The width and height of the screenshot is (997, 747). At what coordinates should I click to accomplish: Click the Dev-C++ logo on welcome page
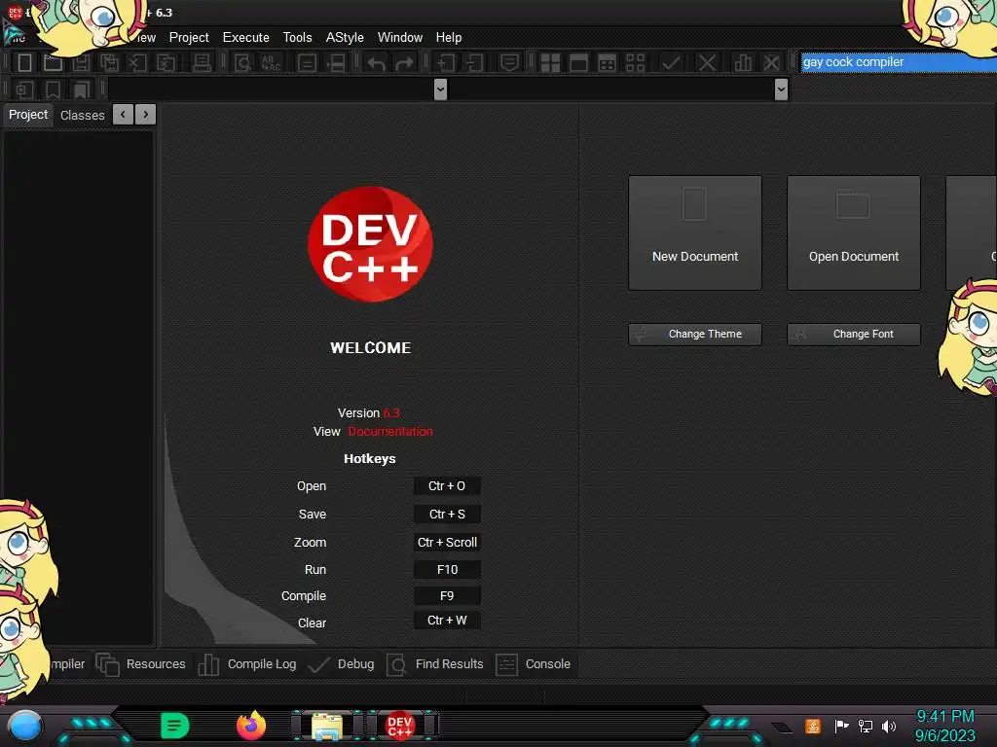(x=370, y=244)
